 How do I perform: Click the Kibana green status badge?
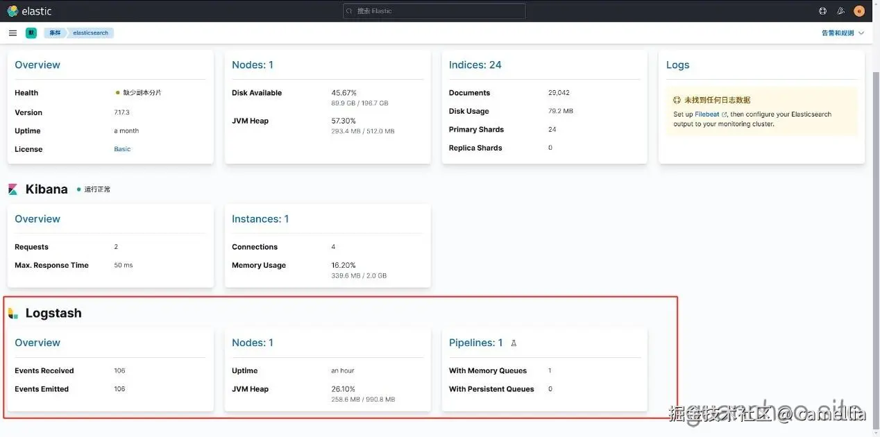(94, 189)
